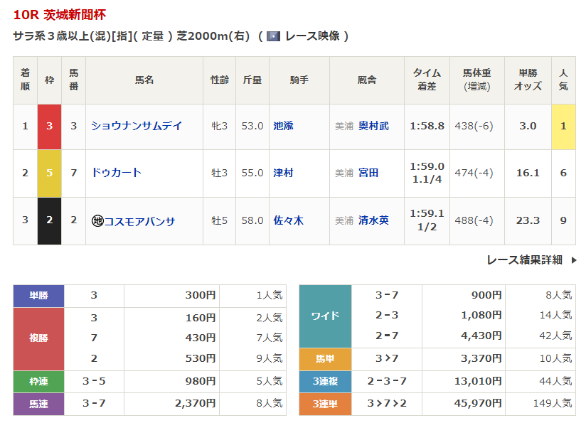Open jockey 津村 profile
The width and height of the screenshot is (586, 423).
point(283,173)
